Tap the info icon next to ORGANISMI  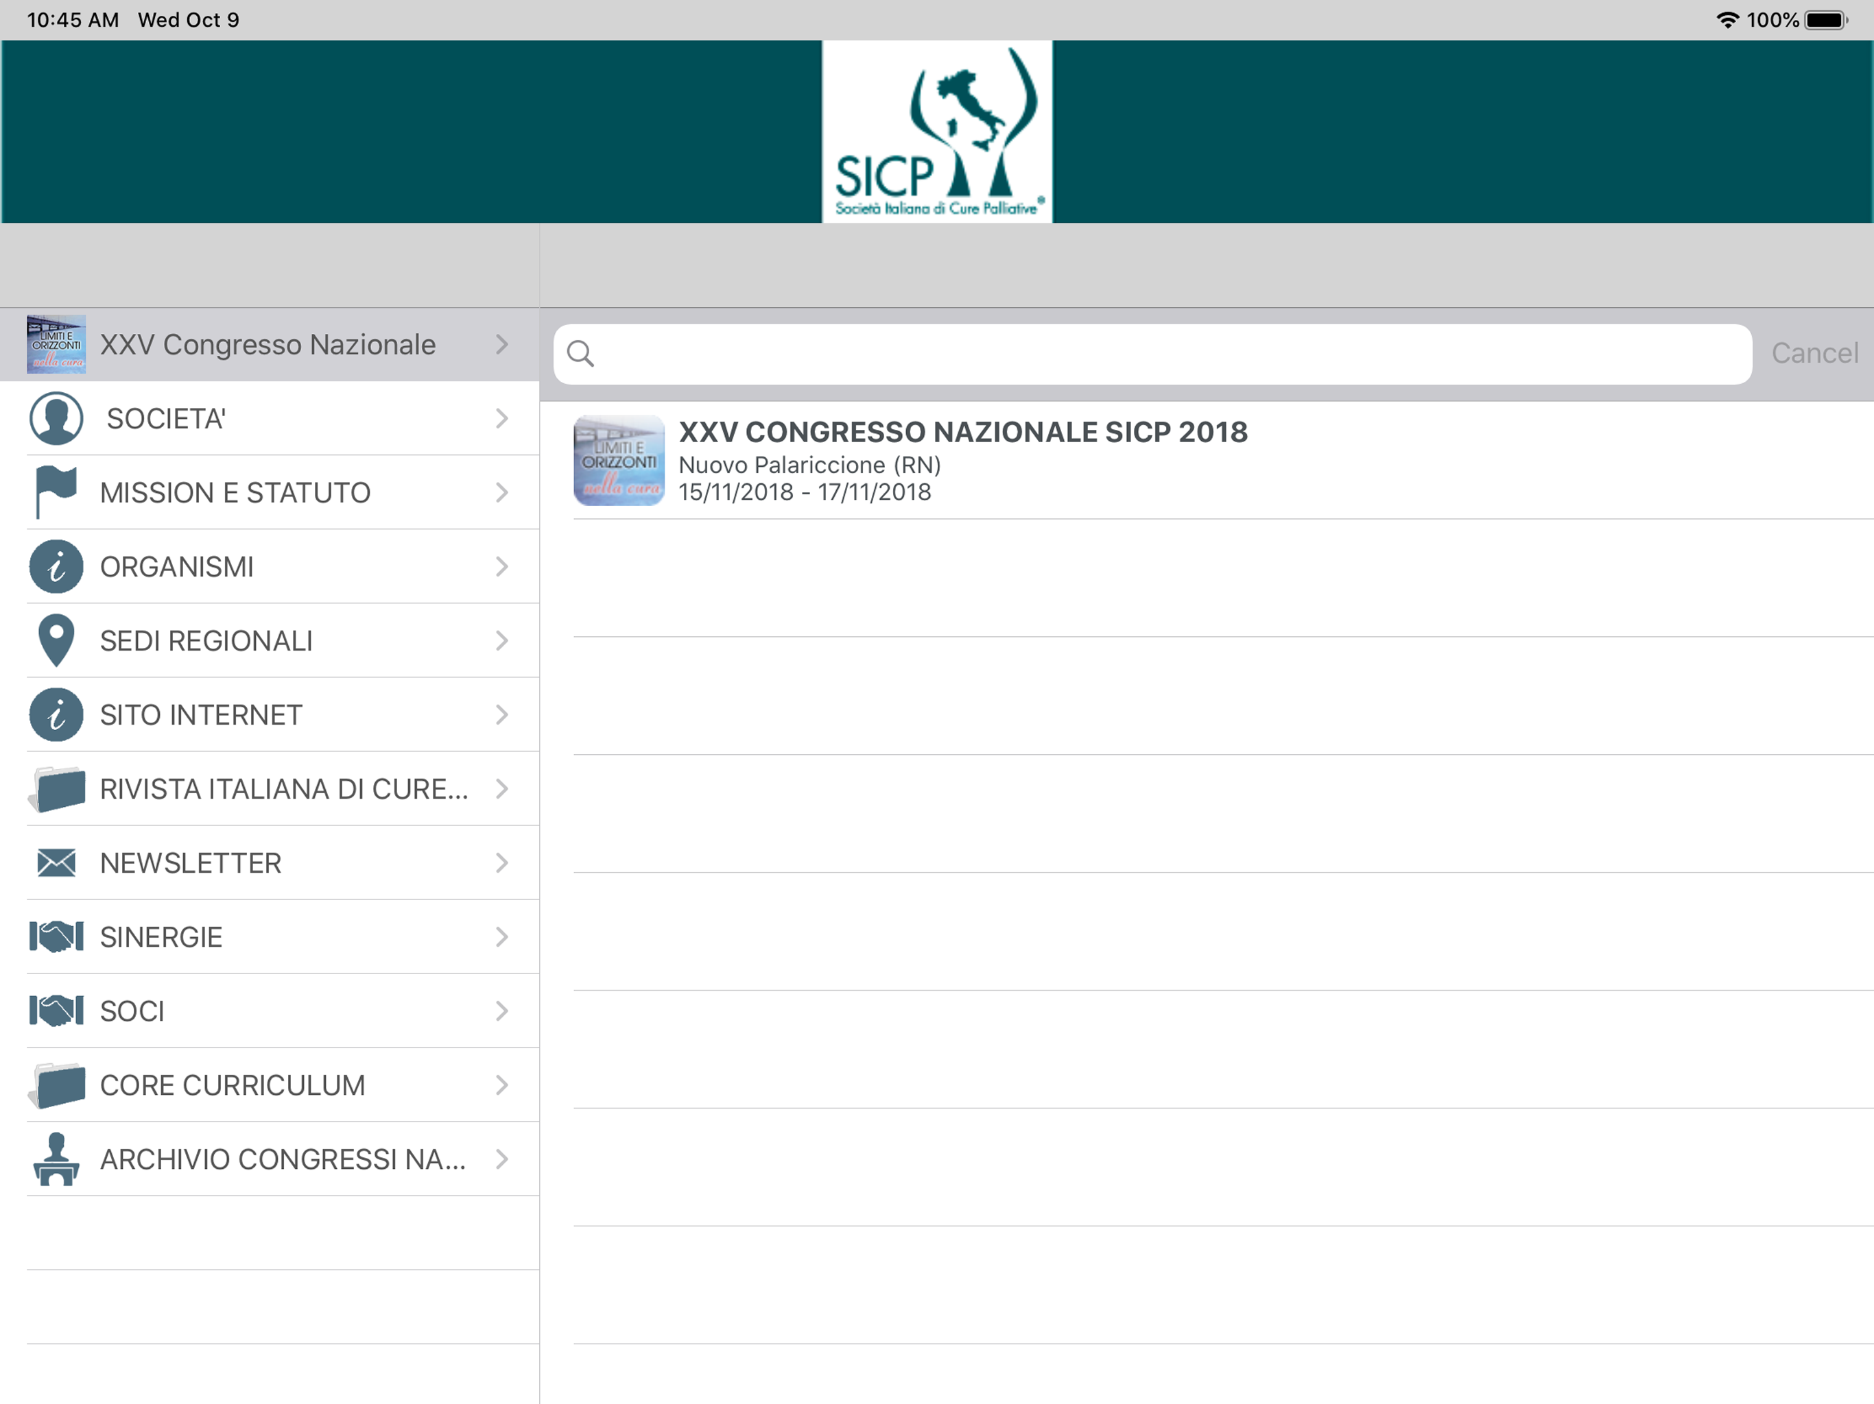click(56, 566)
